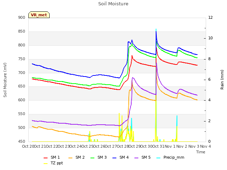
Task: Click the blue SM 4 legend swatch
Action: 115,158
